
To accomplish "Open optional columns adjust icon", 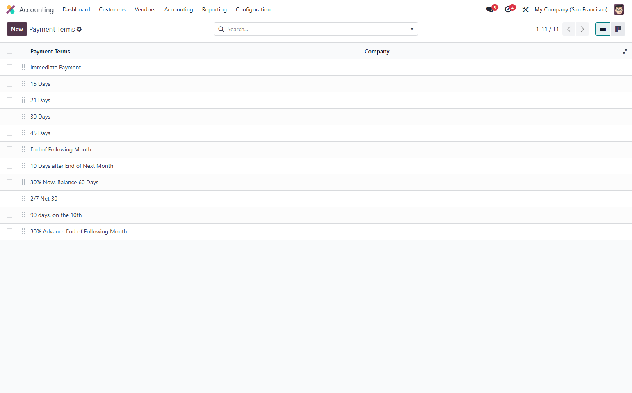I will (x=625, y=51).
